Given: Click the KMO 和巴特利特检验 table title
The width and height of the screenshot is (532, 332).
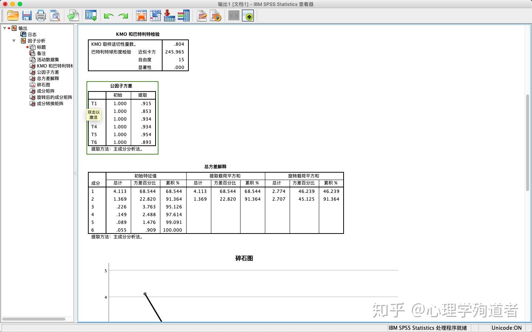Looking at the screenshot, I should coord(138,34).
